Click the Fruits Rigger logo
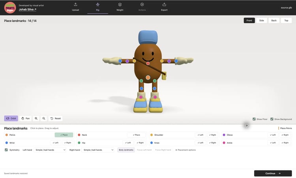This screenshot has height=178, width=296. (10, 8)
